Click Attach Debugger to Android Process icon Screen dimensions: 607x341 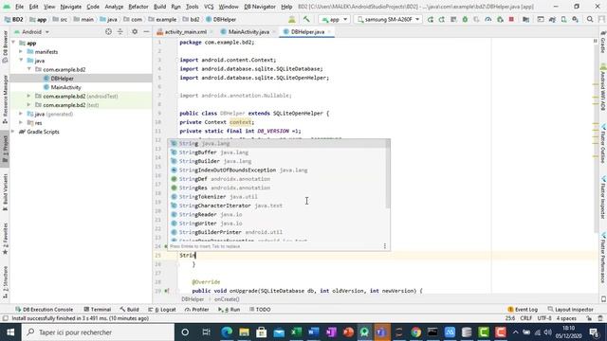point(500,19)
